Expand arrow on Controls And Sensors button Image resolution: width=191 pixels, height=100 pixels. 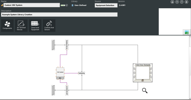tap(51, 25)
